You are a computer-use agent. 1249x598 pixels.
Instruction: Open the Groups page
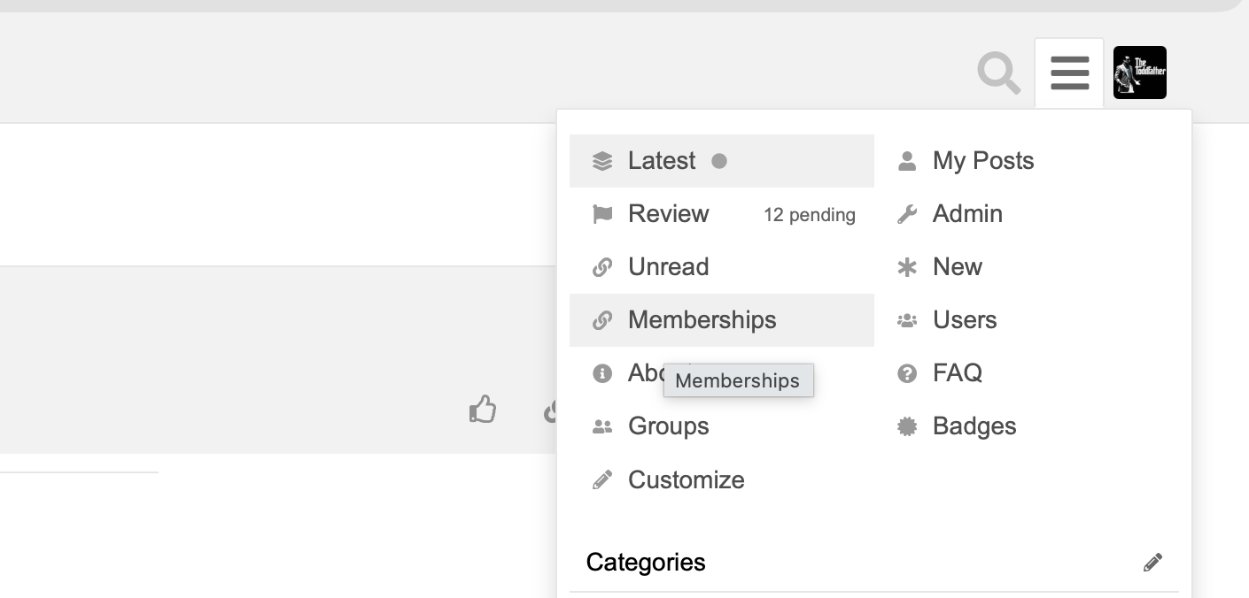pyautogui.click(x=668, y=426)
